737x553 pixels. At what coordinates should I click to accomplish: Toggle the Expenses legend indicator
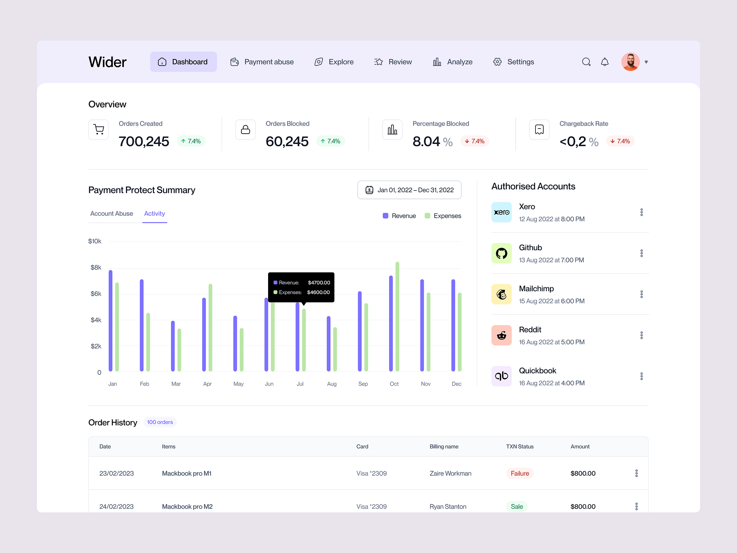[x=428, y=215]
